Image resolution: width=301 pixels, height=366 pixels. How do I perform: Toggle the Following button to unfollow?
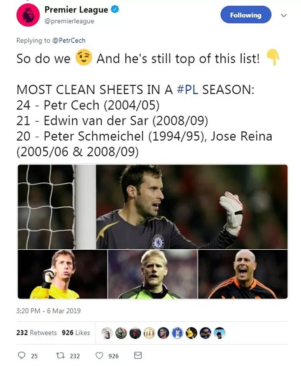point(245,15)
